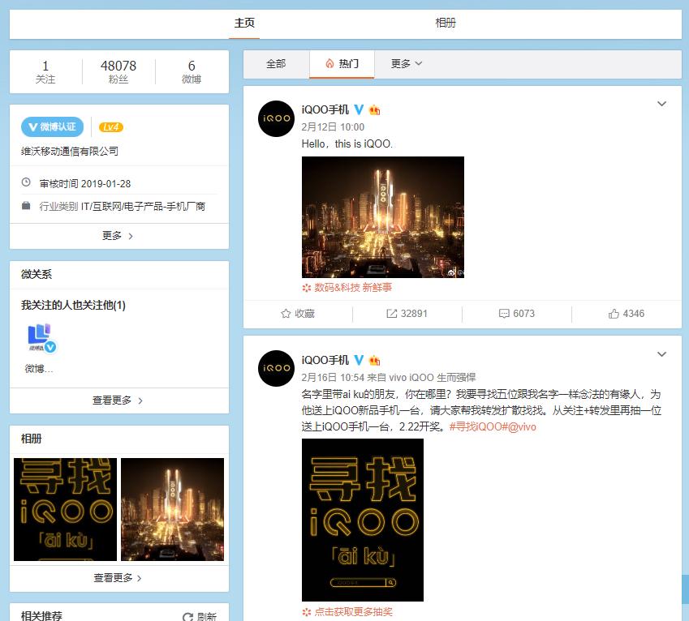Repost the post showing 32891 reposts
This screenshot has height=621, width=689.
[407, 314]
